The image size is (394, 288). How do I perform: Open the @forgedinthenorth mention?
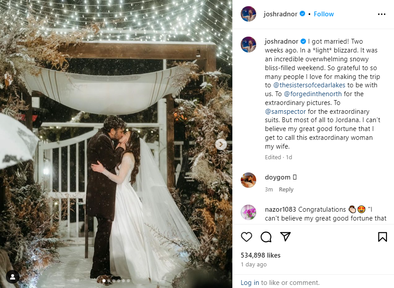(x=313, y=94)
